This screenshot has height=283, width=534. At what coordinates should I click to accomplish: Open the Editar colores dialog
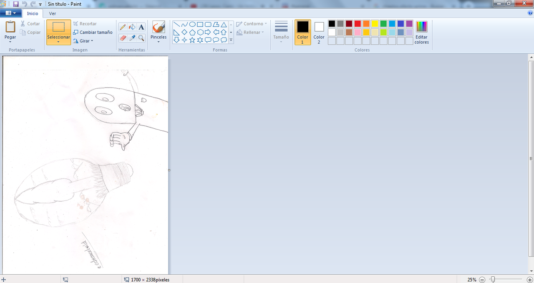(421, 33)
